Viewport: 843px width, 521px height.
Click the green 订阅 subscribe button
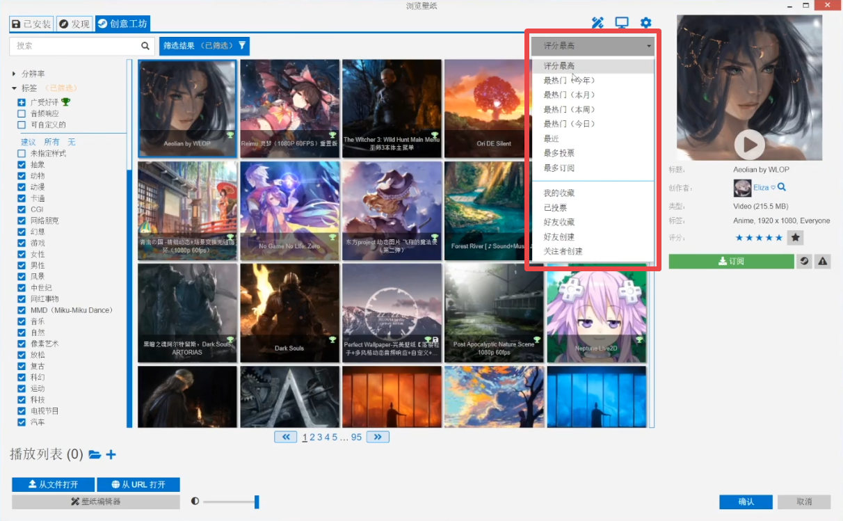[x=731, y=262]
